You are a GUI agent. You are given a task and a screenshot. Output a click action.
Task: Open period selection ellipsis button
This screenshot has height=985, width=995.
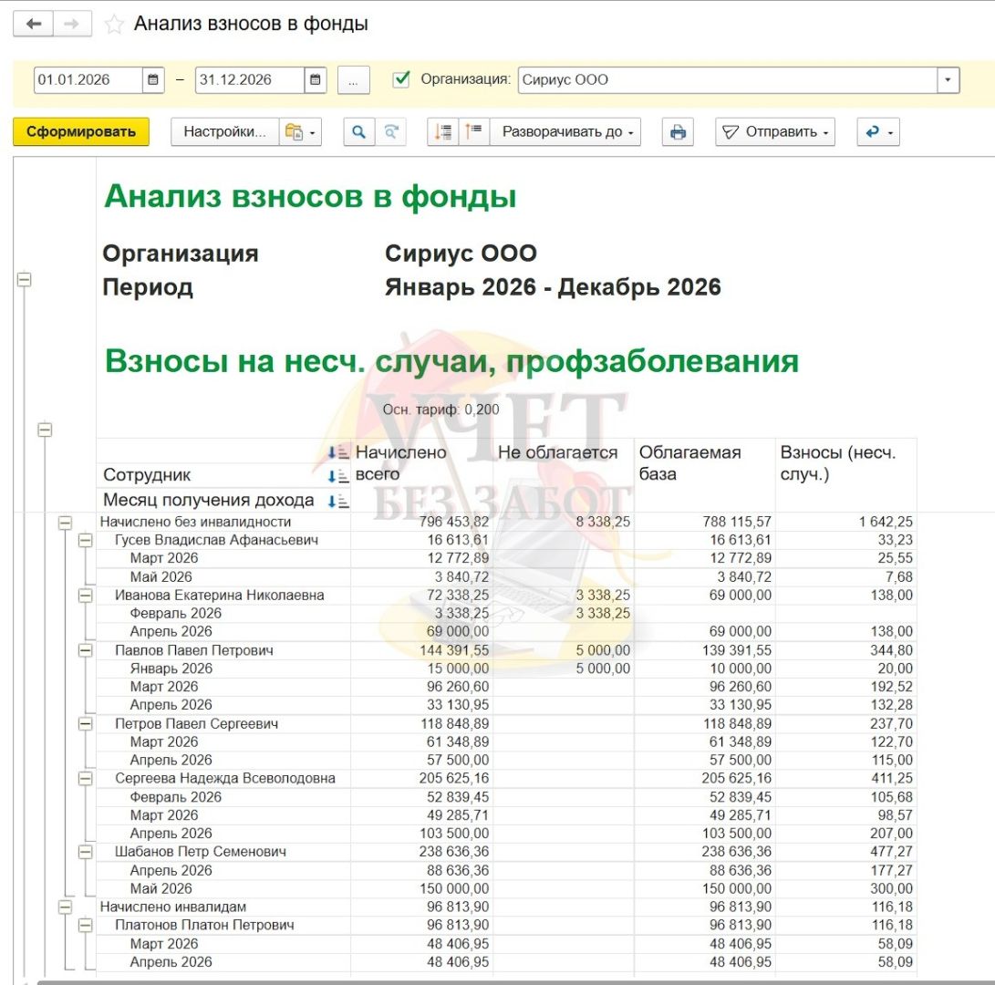(354, 80)
